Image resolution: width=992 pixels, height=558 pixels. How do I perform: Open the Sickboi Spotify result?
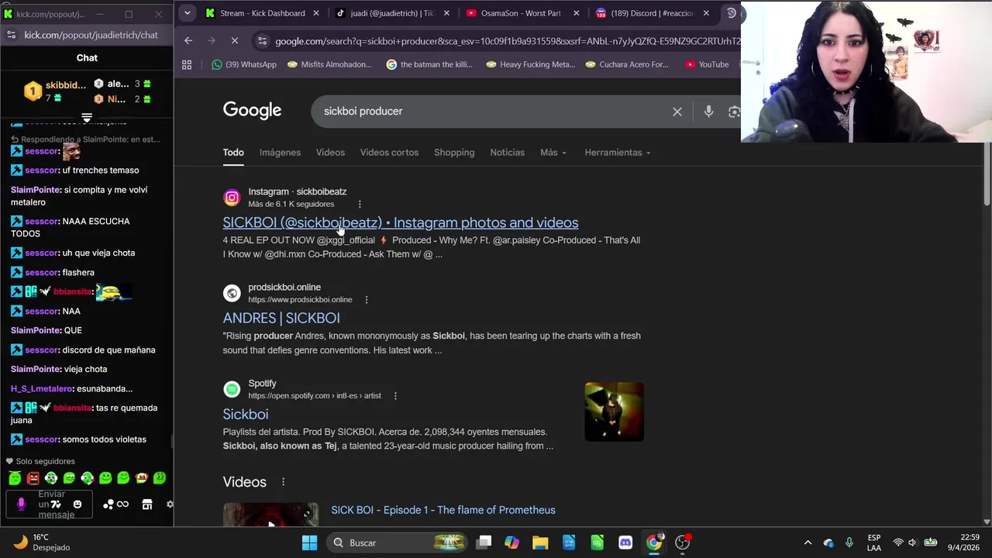click(246, 414)
